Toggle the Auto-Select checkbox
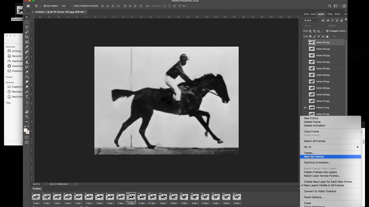Screen dimensions: 369x207 pyautogui.click(x=45, y=6)
